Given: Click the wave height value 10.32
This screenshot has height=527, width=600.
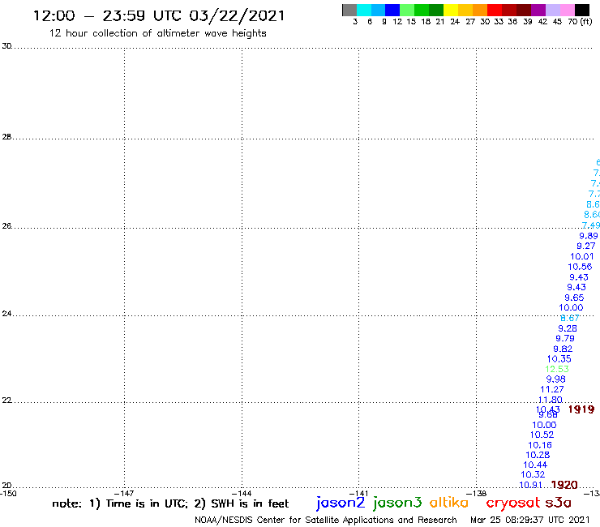Looking at the screenshot, I should 533,474.
